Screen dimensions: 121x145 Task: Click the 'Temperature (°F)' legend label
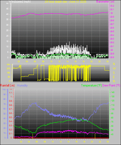pyautogui.click(x=91, y=85)
